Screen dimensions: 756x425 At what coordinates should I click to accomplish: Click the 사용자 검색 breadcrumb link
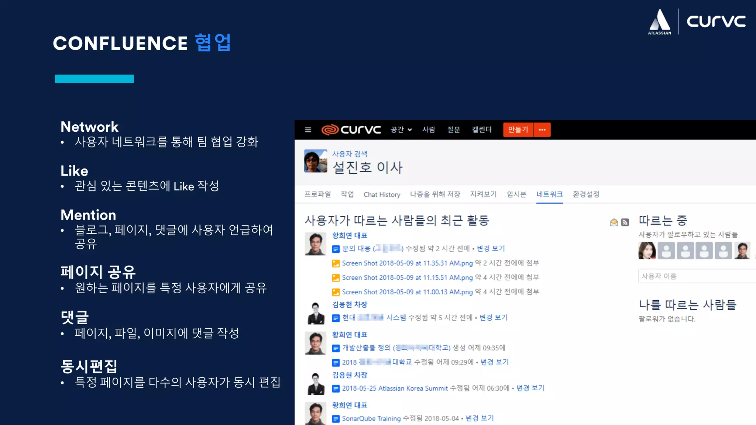click(350, 154)
